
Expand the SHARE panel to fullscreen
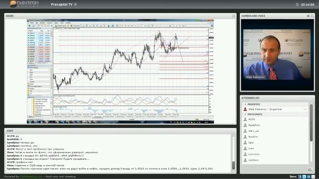(234, 16)
